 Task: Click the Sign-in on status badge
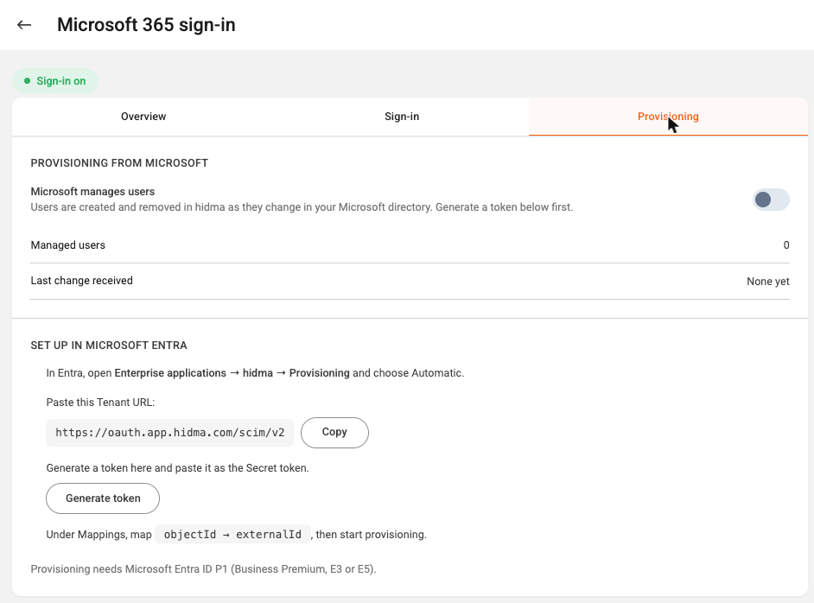click(55, 81)
